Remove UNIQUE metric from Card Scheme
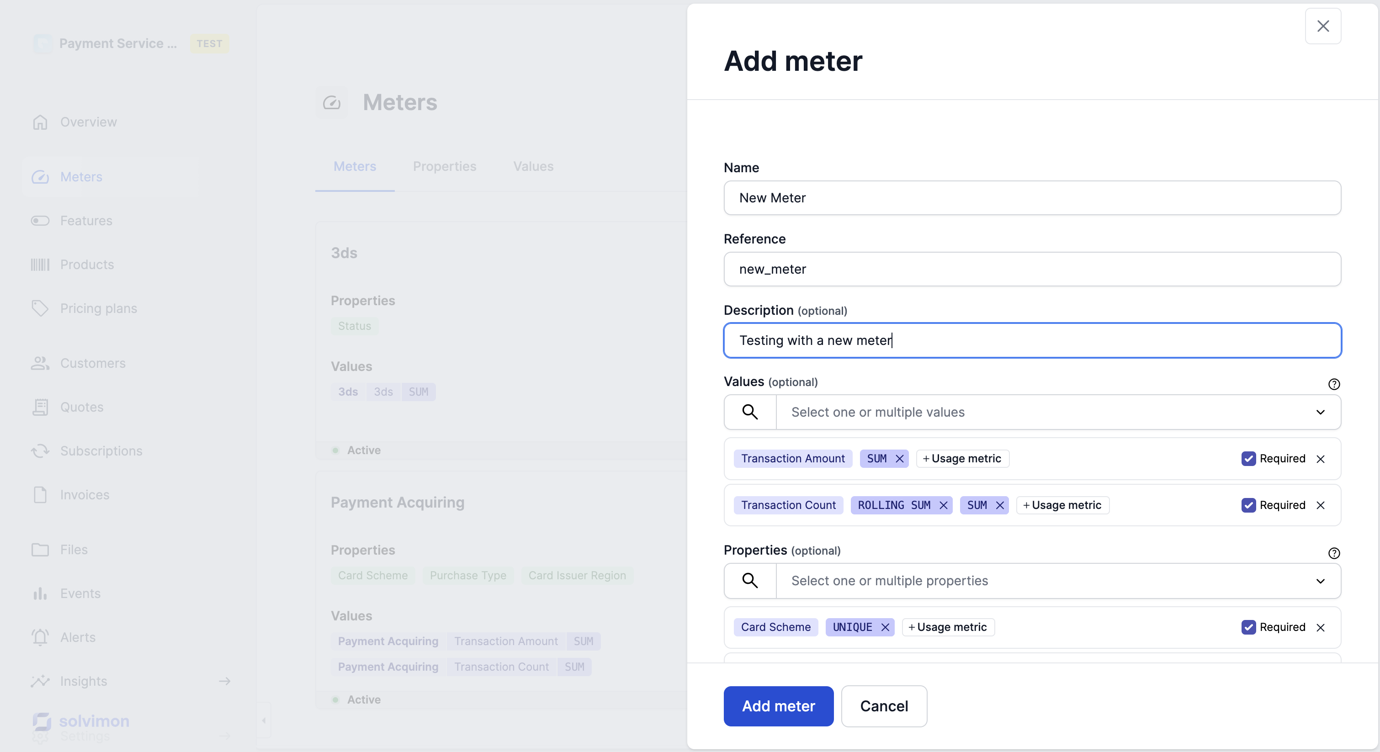This screenshot has width=1380, height=752. point(885,627)
